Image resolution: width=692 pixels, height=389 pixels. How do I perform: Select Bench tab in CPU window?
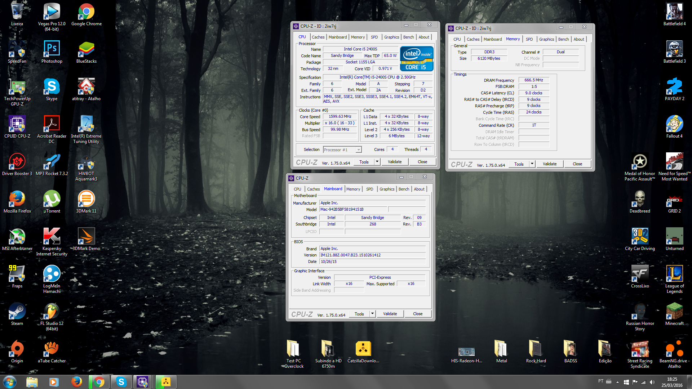(x=408, y=37)
